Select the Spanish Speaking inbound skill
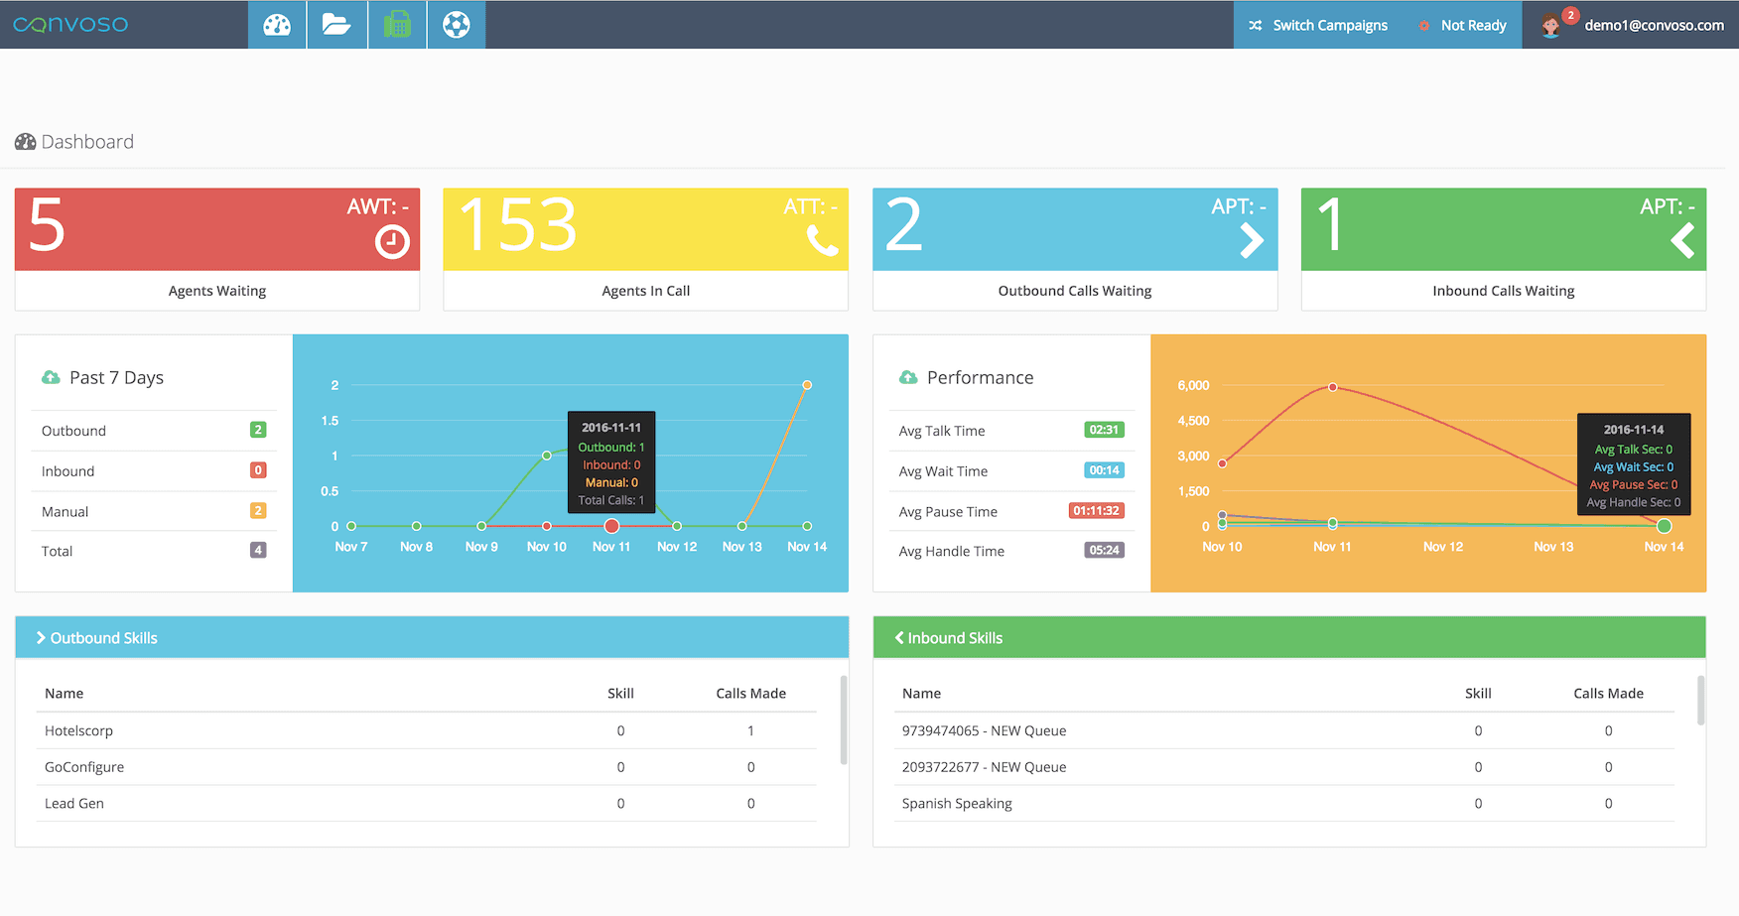Image resolution: width=1739 pixels, height=916 pixels. click(x=1284, y=804)
